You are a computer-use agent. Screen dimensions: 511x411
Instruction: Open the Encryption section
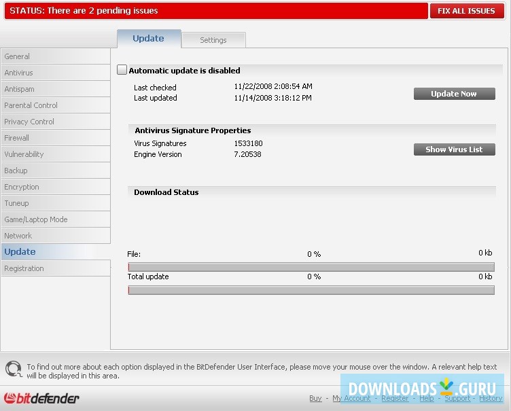pyautogui.click(x=56, y=187)
